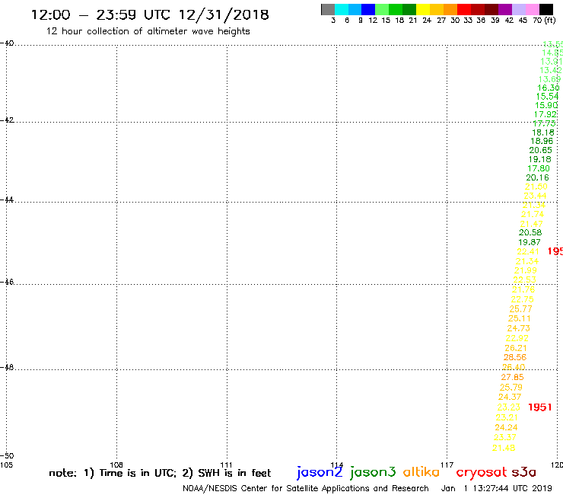Click the green value 20.16
The image size is (563, 495).
[537, 177]
